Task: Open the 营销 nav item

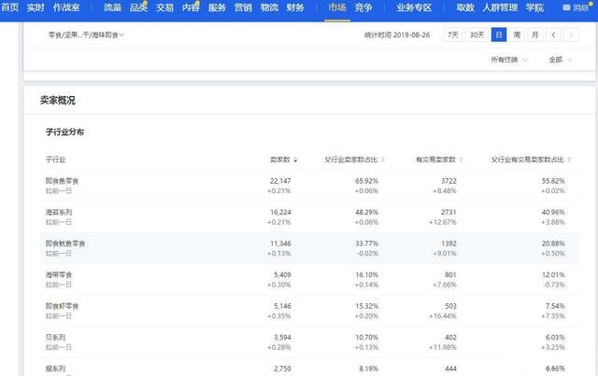Action: pos(243,7)
